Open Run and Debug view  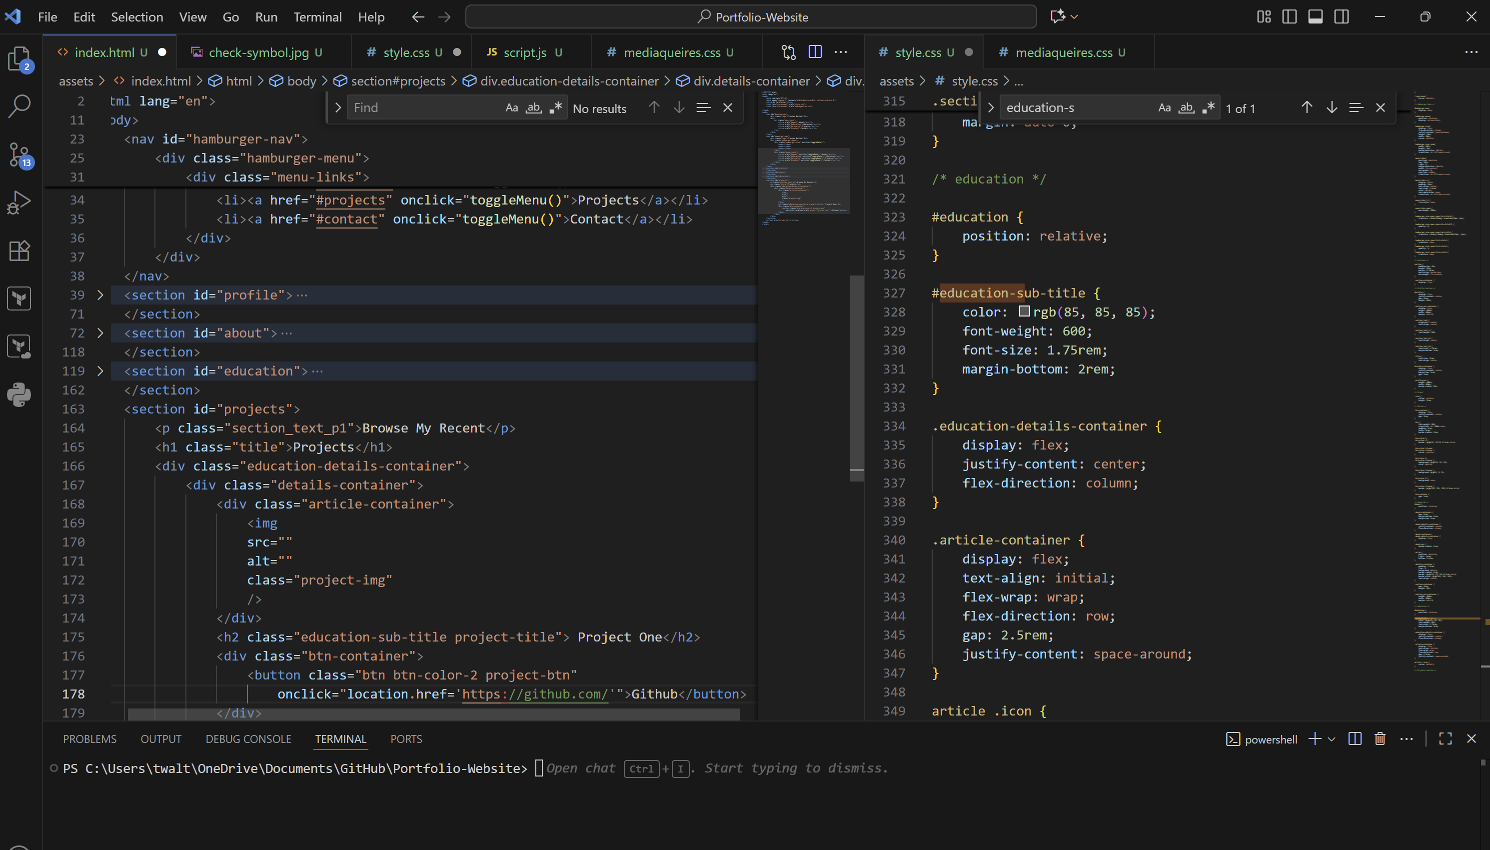point(19,202)
